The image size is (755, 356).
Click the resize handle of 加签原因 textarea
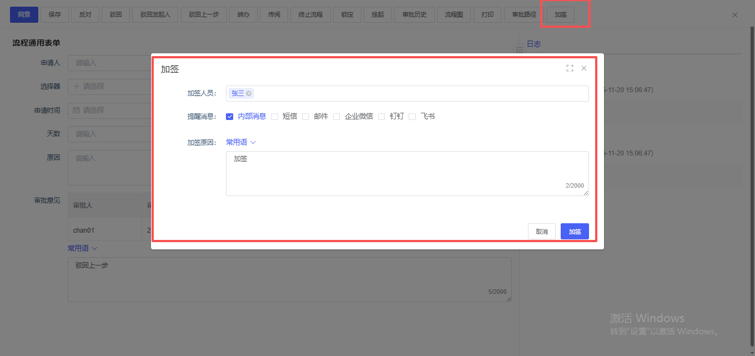[586, 193]
